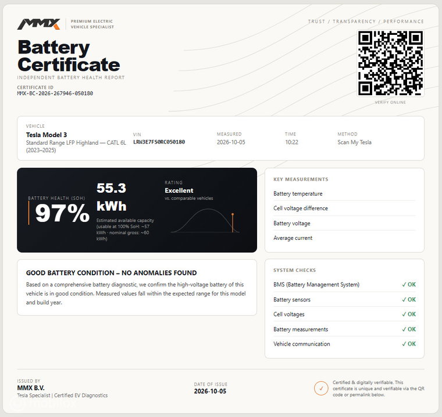Click 'PREMIUM ELECTRIC VEHICLE SPECIALIST' tagline

point(92,24)
